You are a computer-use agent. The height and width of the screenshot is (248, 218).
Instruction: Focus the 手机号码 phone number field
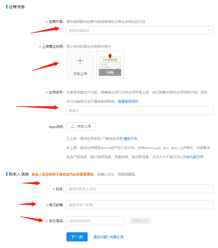point(95,221)
